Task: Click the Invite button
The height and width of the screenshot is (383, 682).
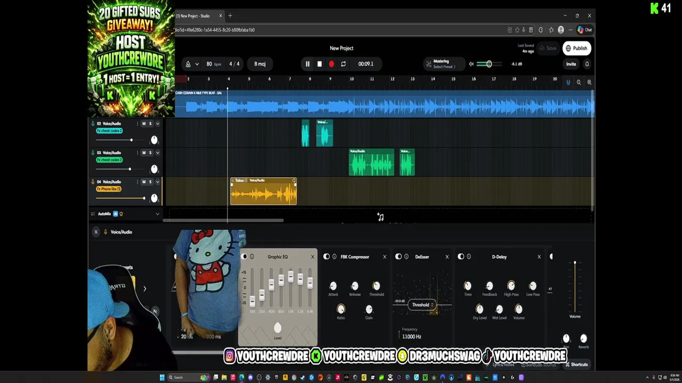Action: (571, 64)
